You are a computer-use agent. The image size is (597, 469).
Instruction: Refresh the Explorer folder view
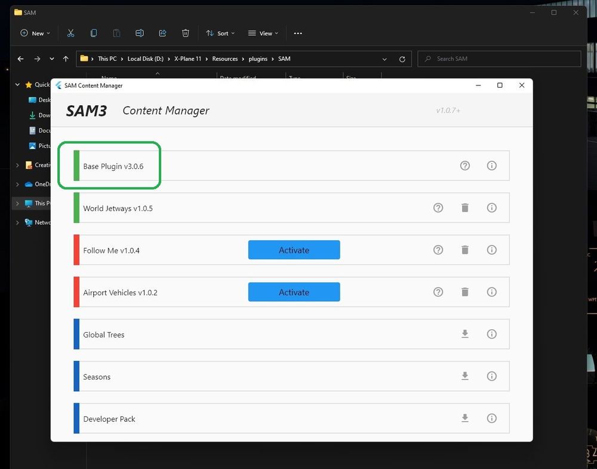[x=402, y=59]
